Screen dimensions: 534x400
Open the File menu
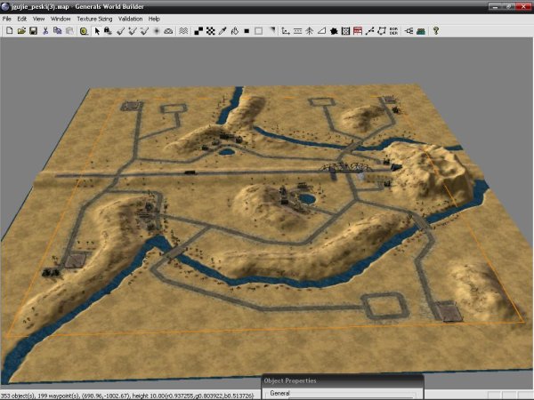[x=7, y=19]
